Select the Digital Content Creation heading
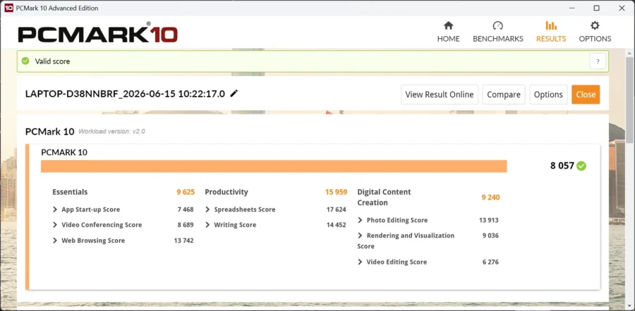 384,197
